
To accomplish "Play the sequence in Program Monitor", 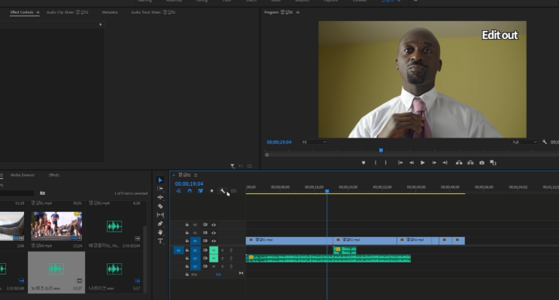I will 423,162.
